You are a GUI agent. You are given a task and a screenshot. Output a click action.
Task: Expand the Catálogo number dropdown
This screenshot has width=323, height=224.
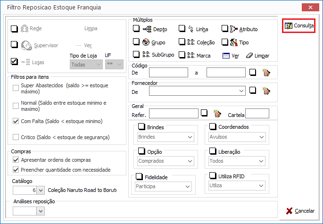point(41,190)
